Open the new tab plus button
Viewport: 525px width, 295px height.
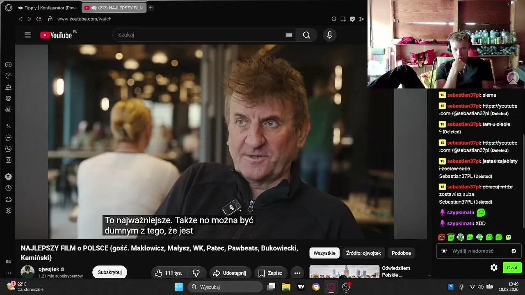151,8
